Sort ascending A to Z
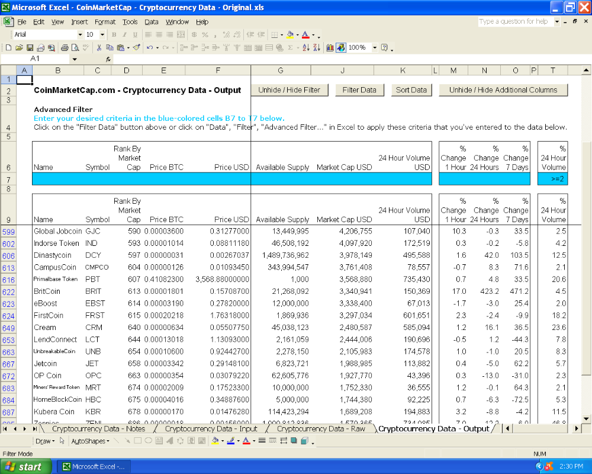 pos(306,47)
